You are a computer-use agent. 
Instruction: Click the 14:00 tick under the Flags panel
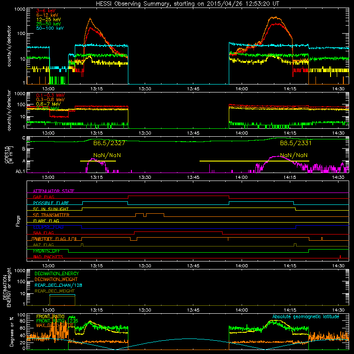(x=242, y=266)
